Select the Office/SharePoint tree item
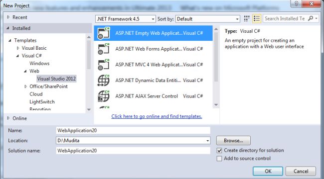Image resolution: width=324 pixels, height=179 pixels. 48,87
